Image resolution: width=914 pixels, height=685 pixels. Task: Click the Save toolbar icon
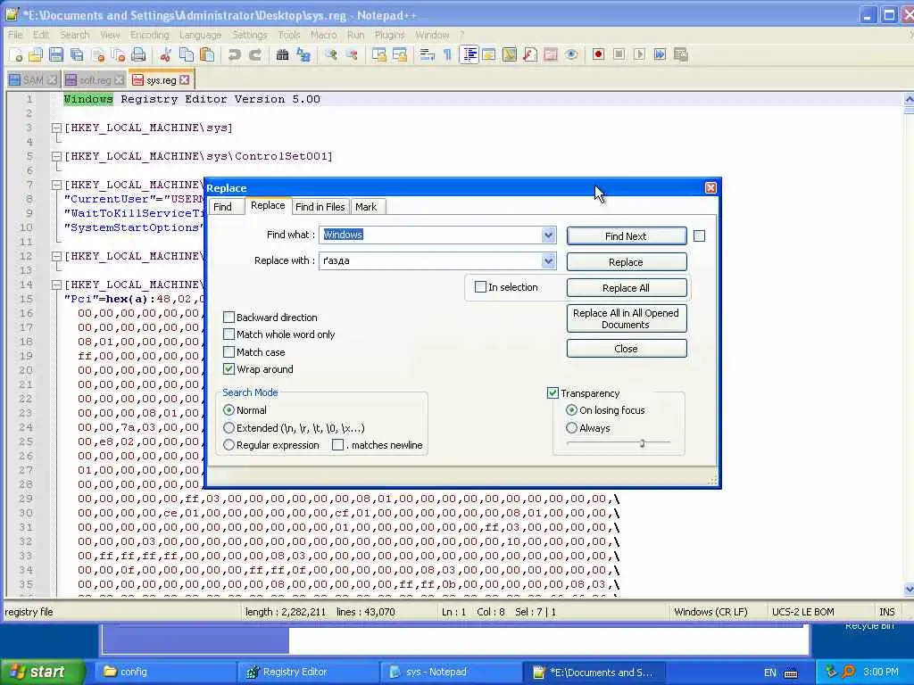pos(56,54)
